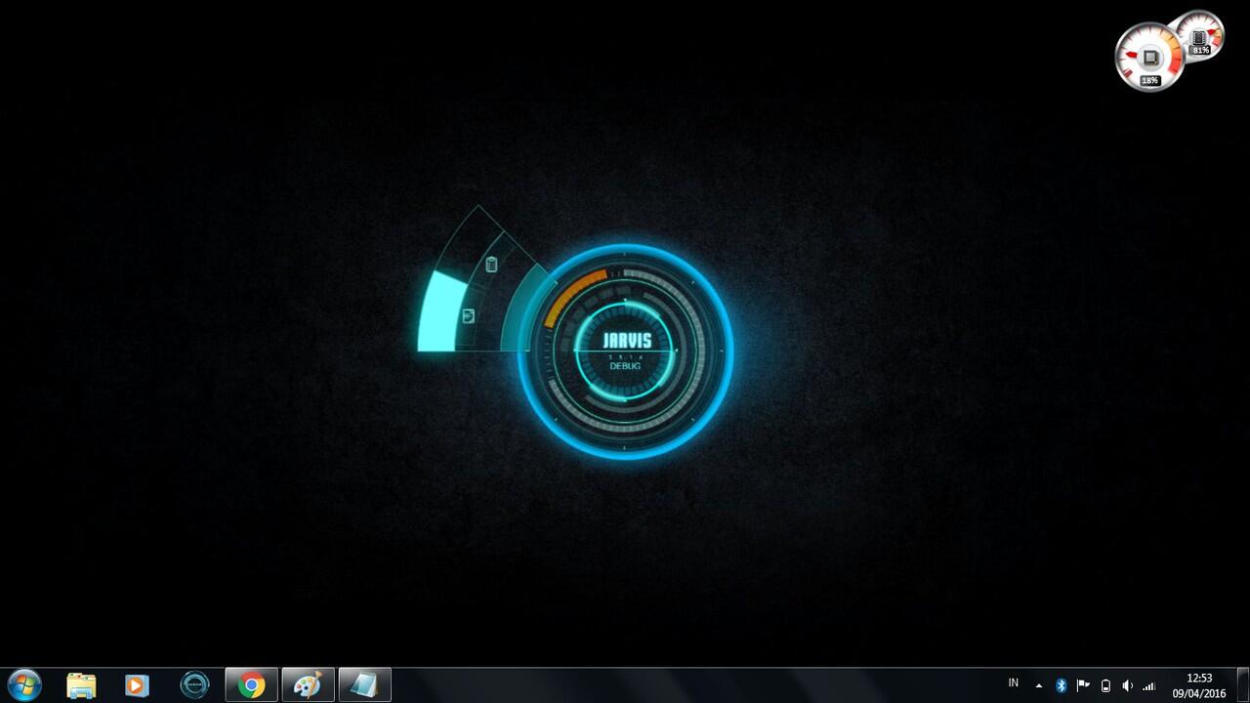Click the document icon in Jarvis arc menu

click(x=469, y=315)
